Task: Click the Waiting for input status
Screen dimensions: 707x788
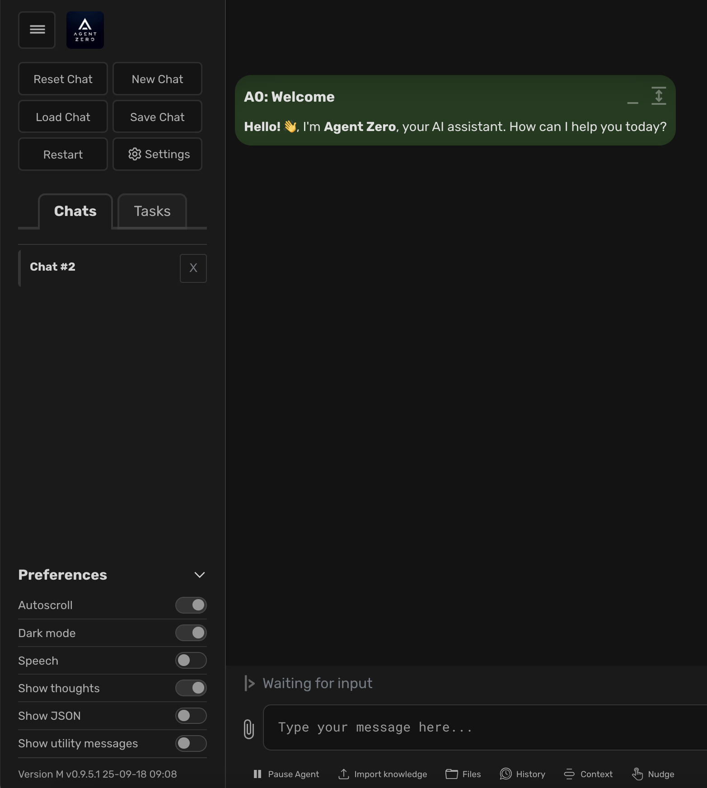Action: pos(318,683)
